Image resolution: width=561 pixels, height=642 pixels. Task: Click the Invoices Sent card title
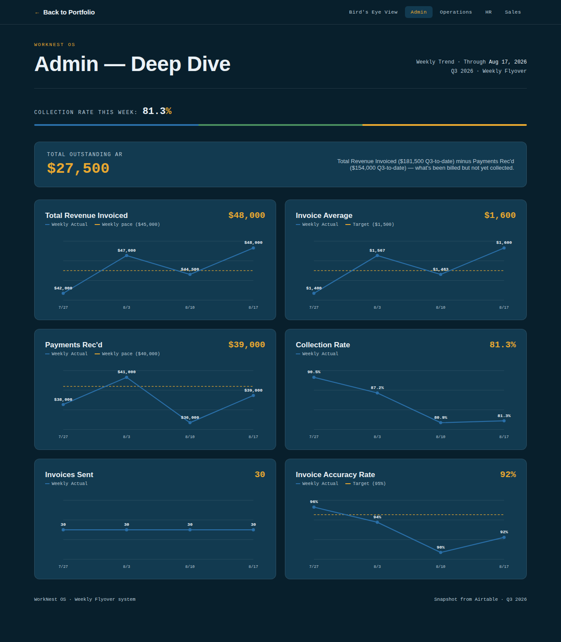coord(69,474)
